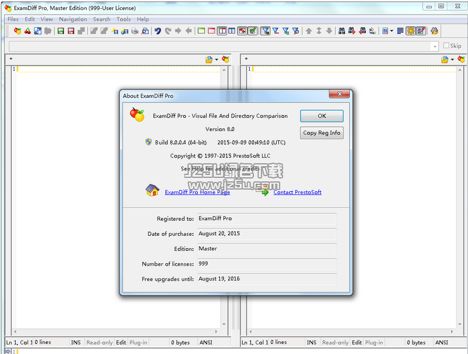Click the blue Undo arrow icon
The width and height of the screenshot is (468, 354).
158,31
